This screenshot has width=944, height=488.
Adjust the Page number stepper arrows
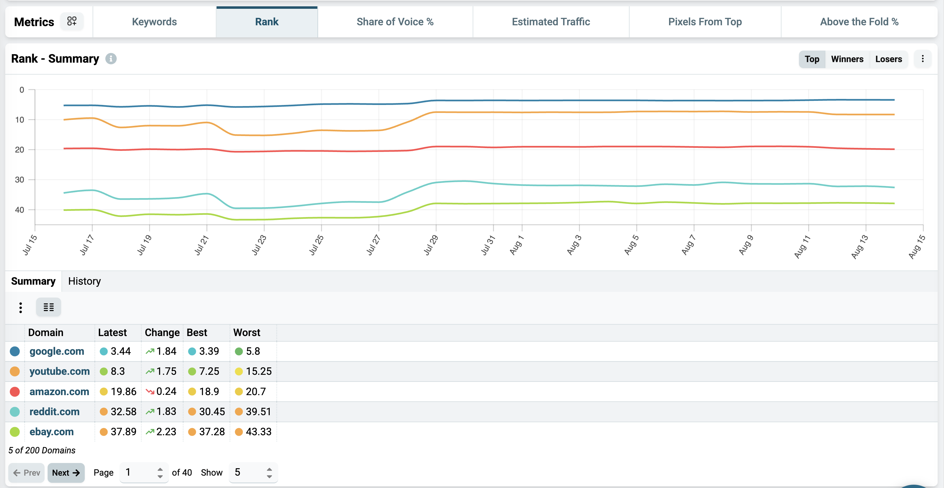point(160,473)
